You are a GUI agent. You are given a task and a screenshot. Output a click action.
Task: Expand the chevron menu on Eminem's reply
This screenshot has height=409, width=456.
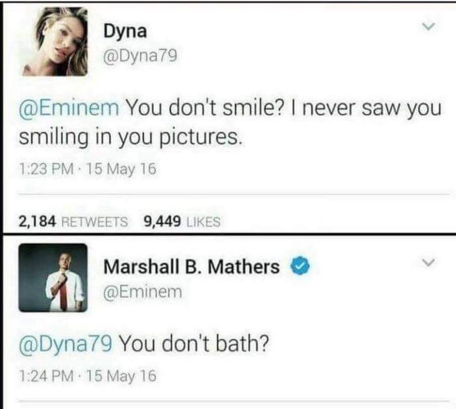pyautogui.click(x=429, y=263)
